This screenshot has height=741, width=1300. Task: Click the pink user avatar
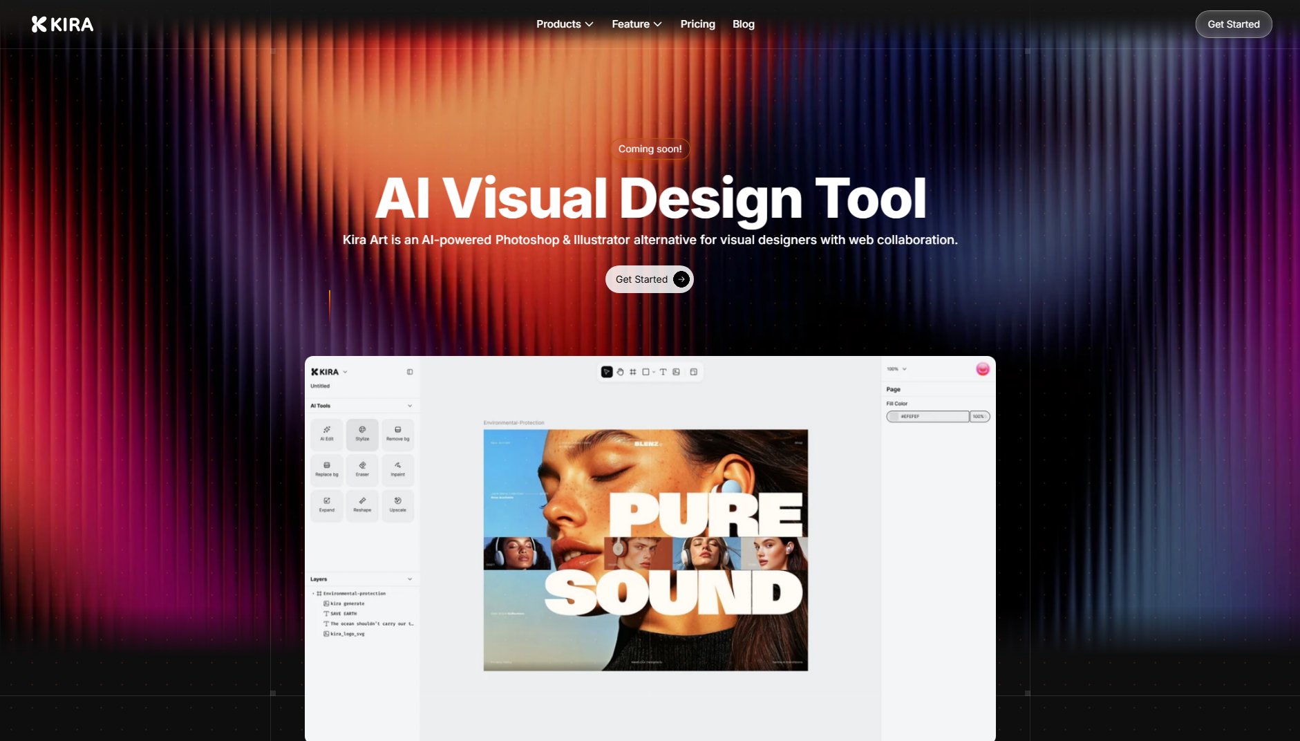982,369
